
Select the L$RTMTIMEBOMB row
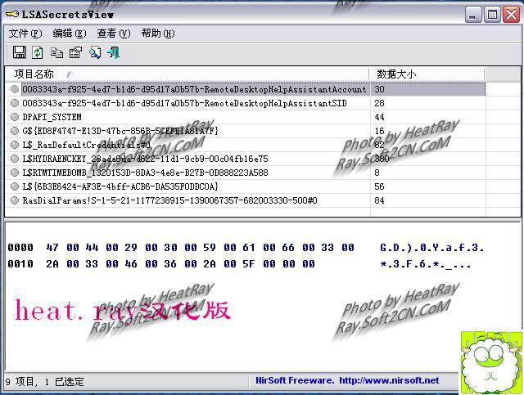[x=246, y=173]
